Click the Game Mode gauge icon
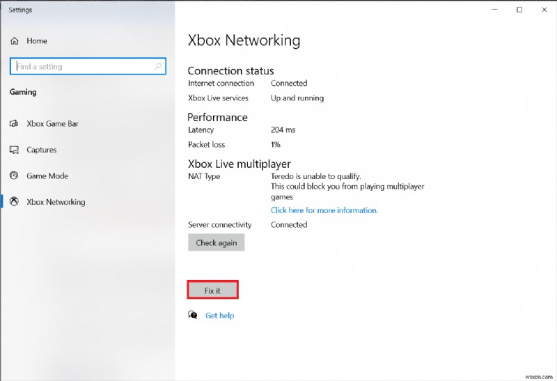Image resolution: width=557 pixels, height=381 pixels. pos(13,176)
